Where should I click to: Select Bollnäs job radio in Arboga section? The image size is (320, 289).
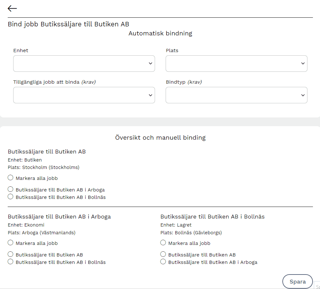pos(11,262)
